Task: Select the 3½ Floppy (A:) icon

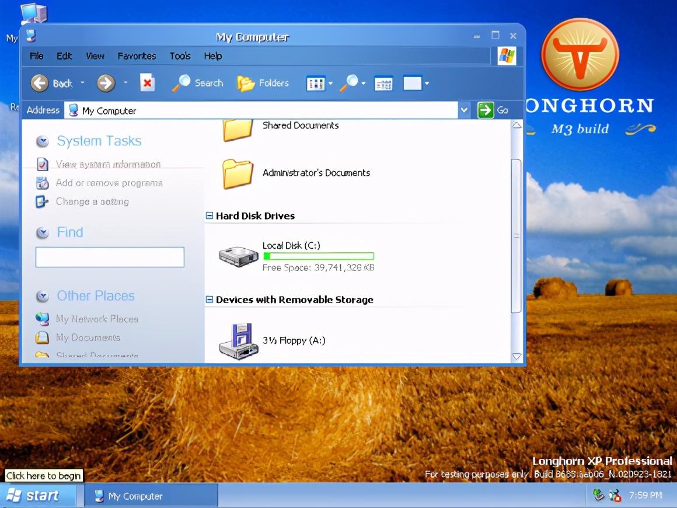Action: [x=239, y=341]
